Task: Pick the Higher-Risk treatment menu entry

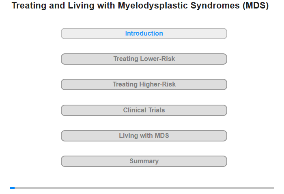Action: 144,84
